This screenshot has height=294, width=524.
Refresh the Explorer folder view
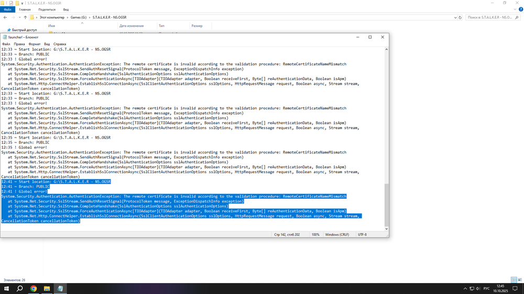coord(459,17)
